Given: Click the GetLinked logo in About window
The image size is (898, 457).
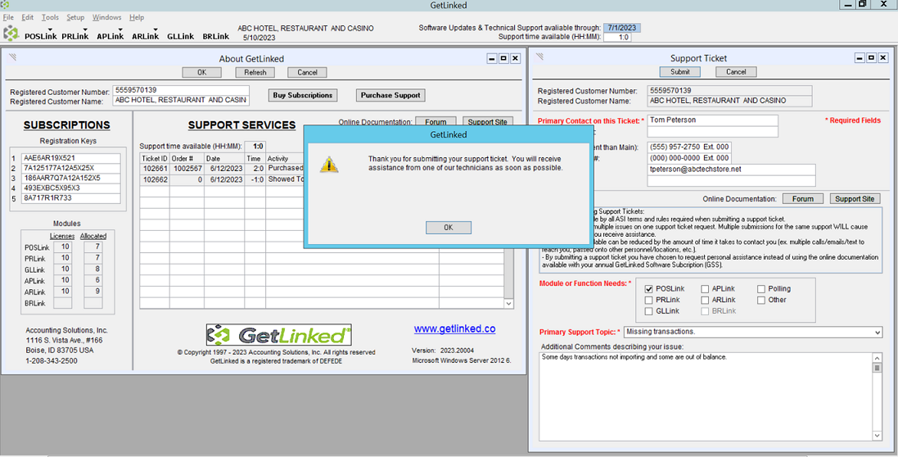Looking at the screenshot, I should pos(279,335).
